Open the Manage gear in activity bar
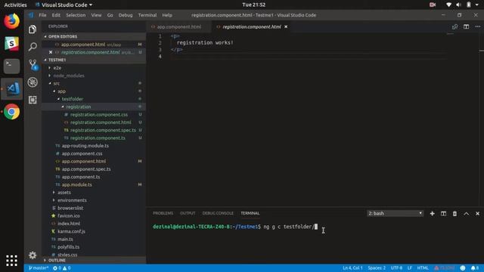 click(33, 255)
